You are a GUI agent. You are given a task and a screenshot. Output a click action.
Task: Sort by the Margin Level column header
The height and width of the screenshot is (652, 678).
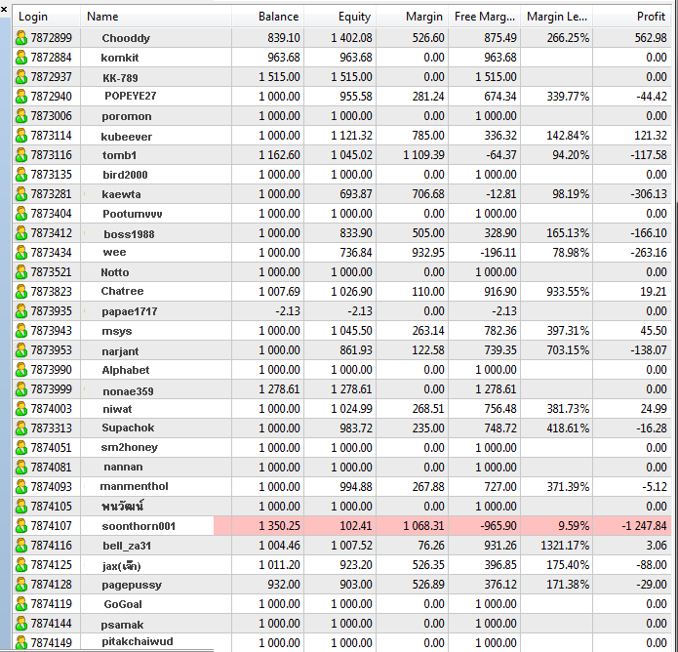point(556,17)
